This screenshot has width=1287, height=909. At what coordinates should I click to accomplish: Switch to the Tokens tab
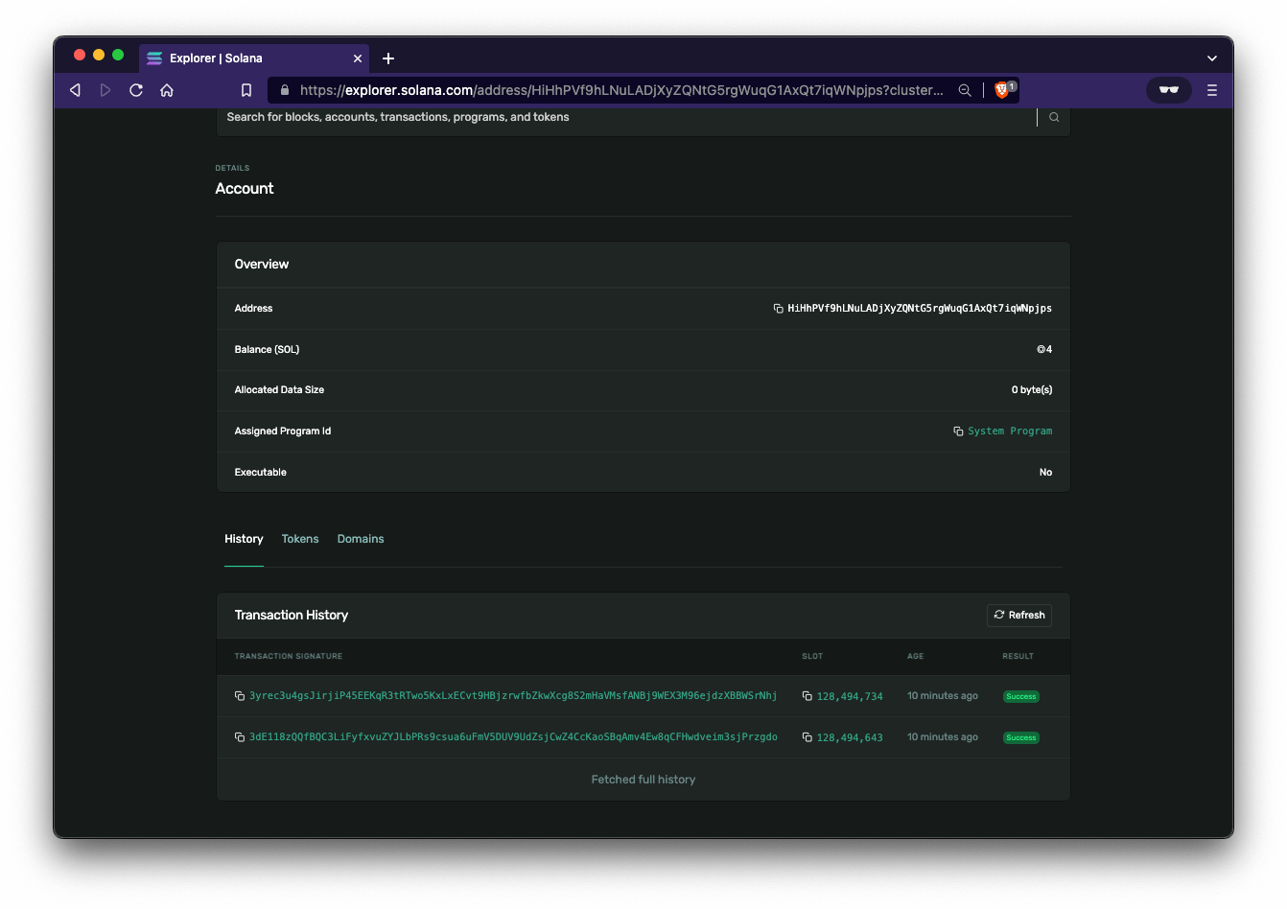300,539
